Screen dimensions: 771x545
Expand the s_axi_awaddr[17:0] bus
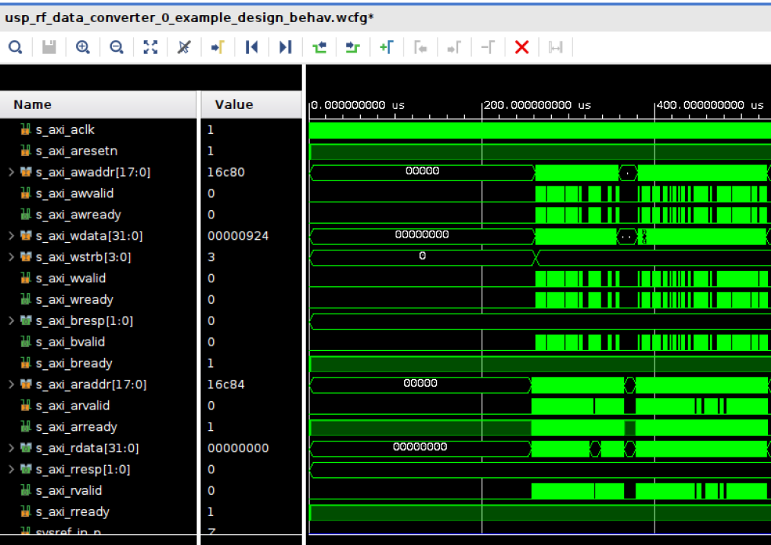pos(11,172)
